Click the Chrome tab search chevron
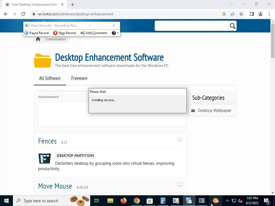 (232, 4)
